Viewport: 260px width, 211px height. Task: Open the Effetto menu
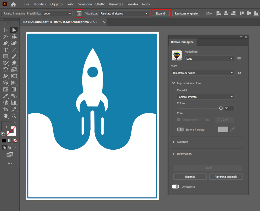pos(100,4)
